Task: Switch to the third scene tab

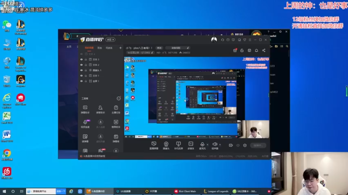Action: click(109, 48)
